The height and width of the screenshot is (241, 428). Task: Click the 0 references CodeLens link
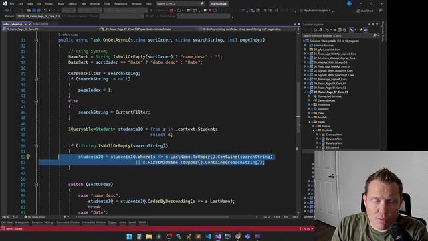pos(68,35)
